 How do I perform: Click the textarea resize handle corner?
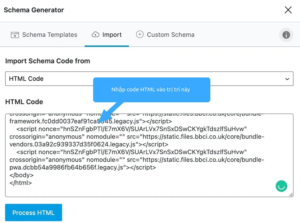point(291,195)
